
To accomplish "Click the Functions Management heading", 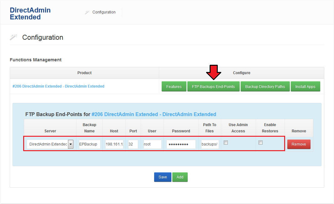I will [36, 60].
